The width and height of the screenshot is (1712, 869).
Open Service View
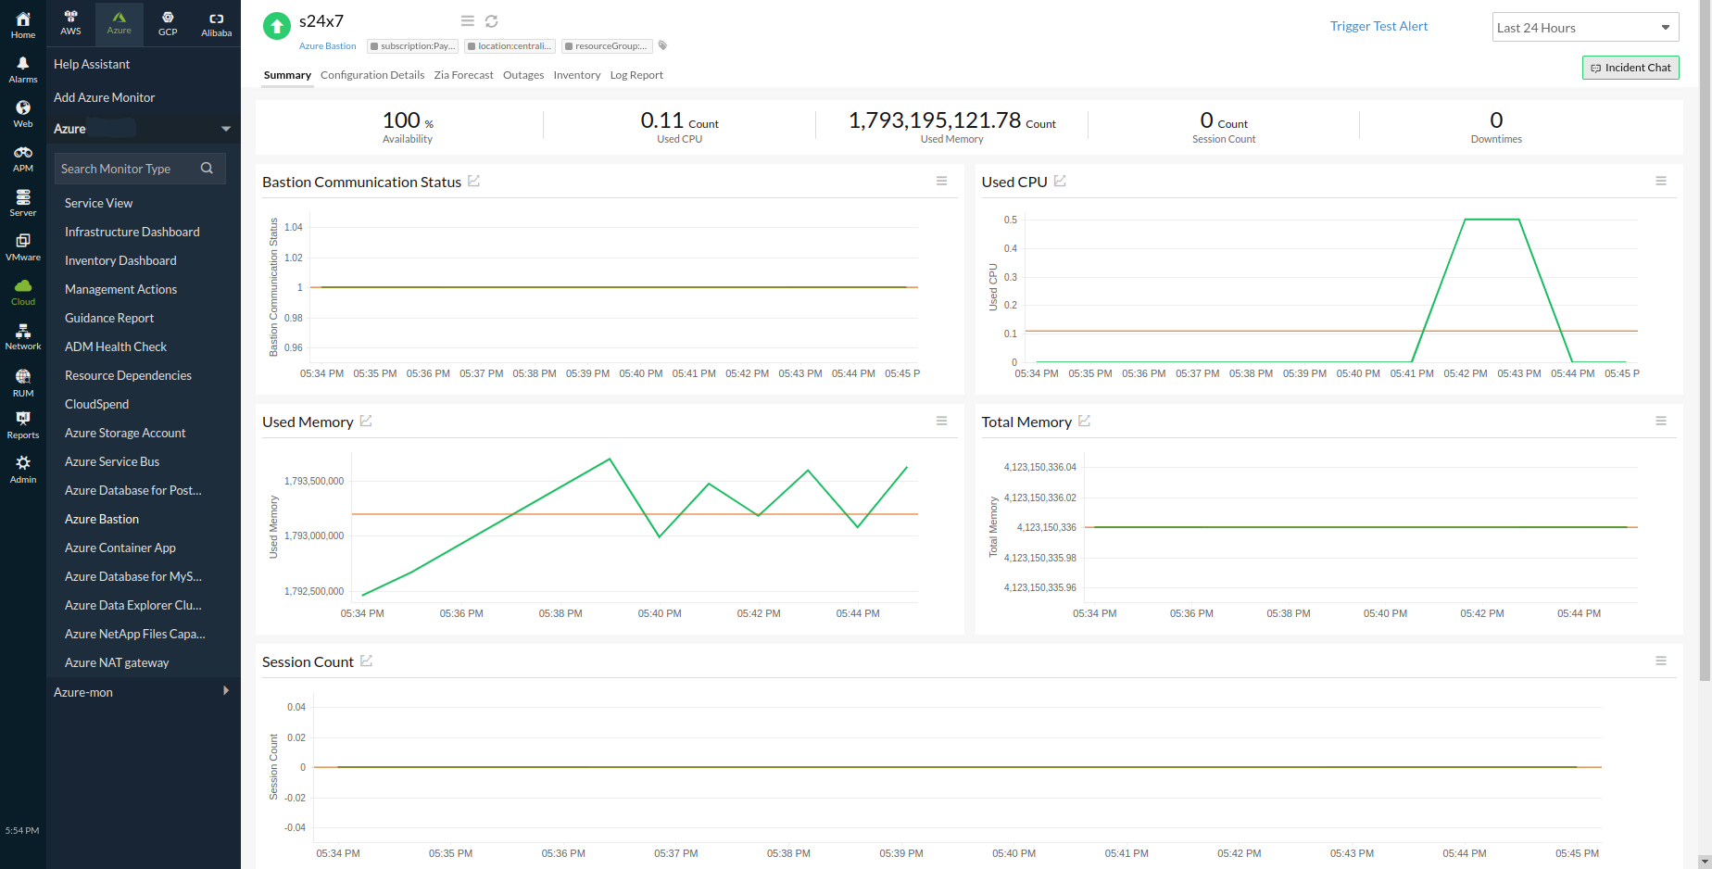98,203
